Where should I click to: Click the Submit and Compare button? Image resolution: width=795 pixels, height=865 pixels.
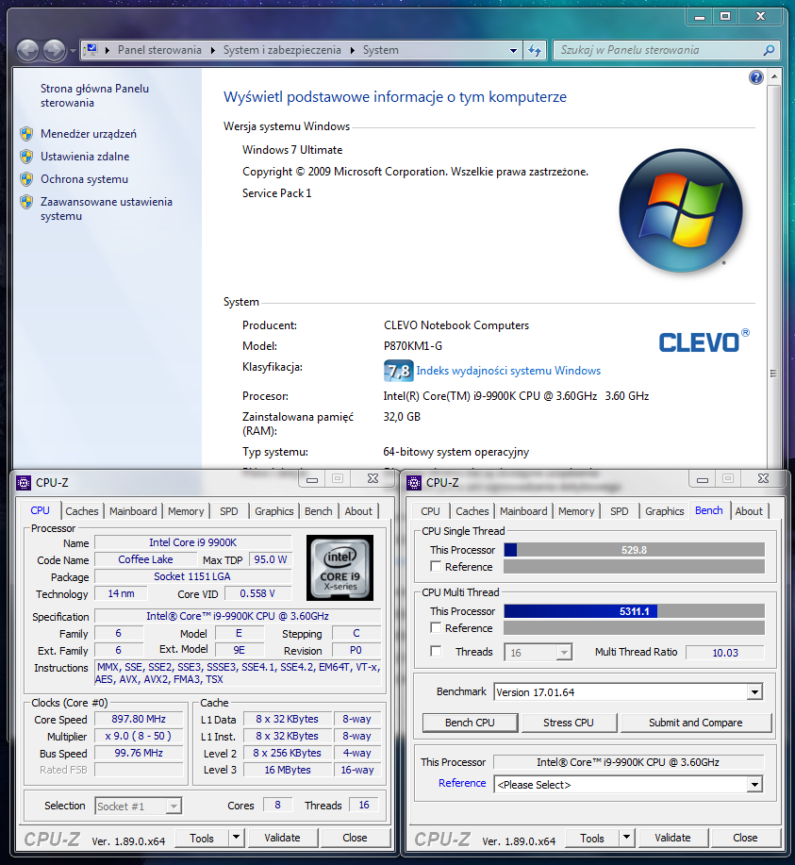pyautogui.click(x=695, y=723)
